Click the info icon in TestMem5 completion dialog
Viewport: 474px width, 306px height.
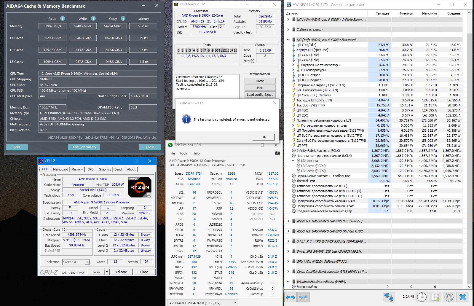186,119
